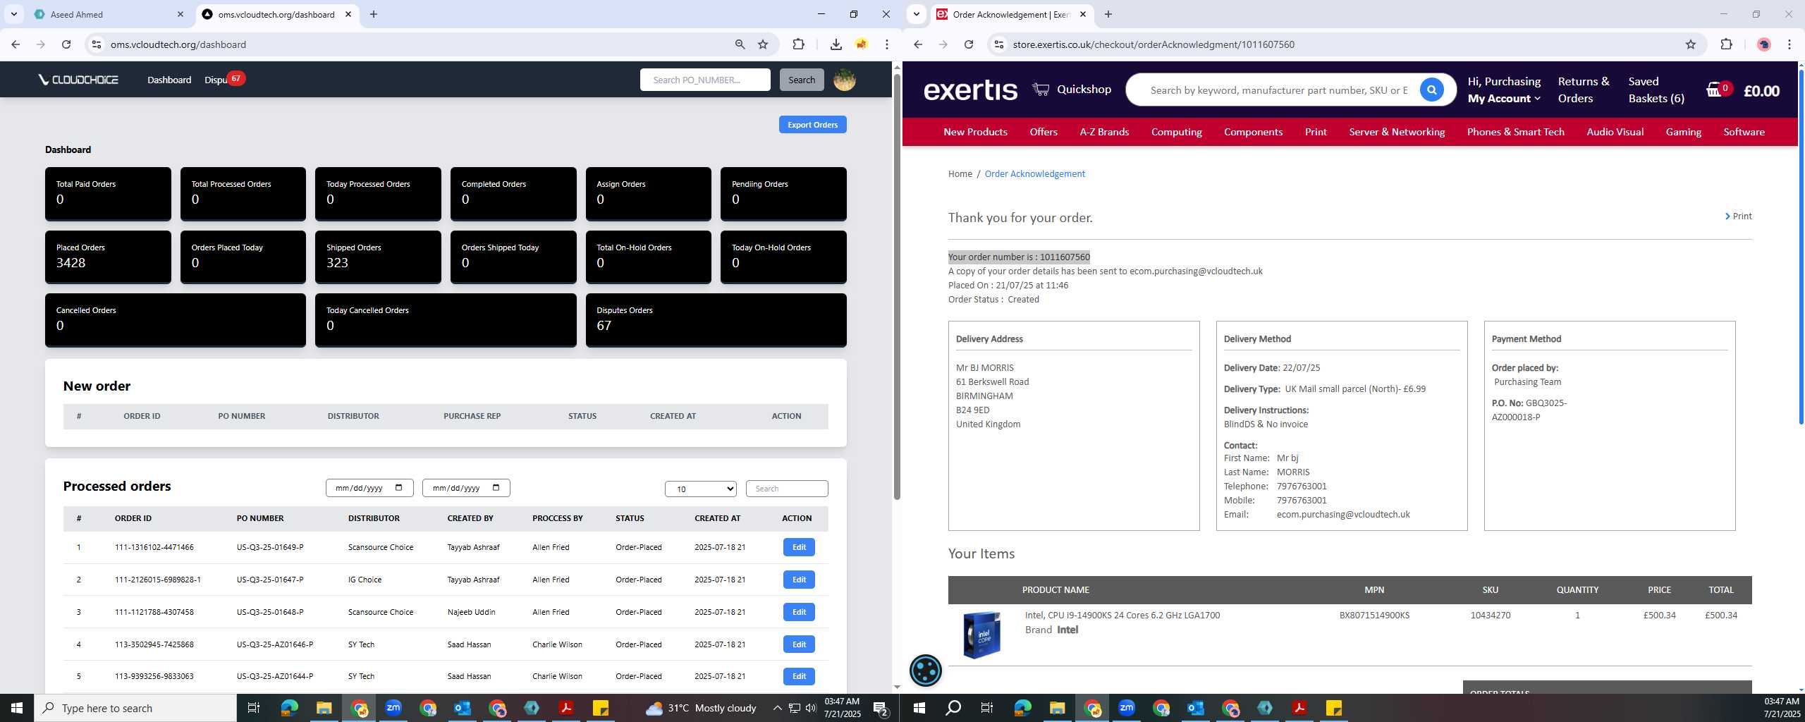Click the exertis logo
The image size is (1805, 722).
pos(971,90)
